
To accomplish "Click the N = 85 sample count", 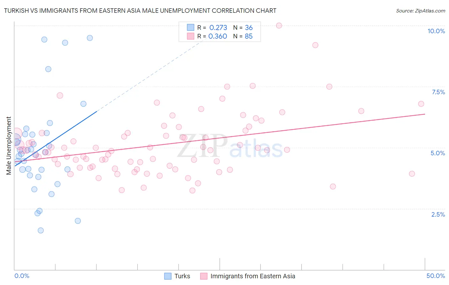I will click(243, 36).
